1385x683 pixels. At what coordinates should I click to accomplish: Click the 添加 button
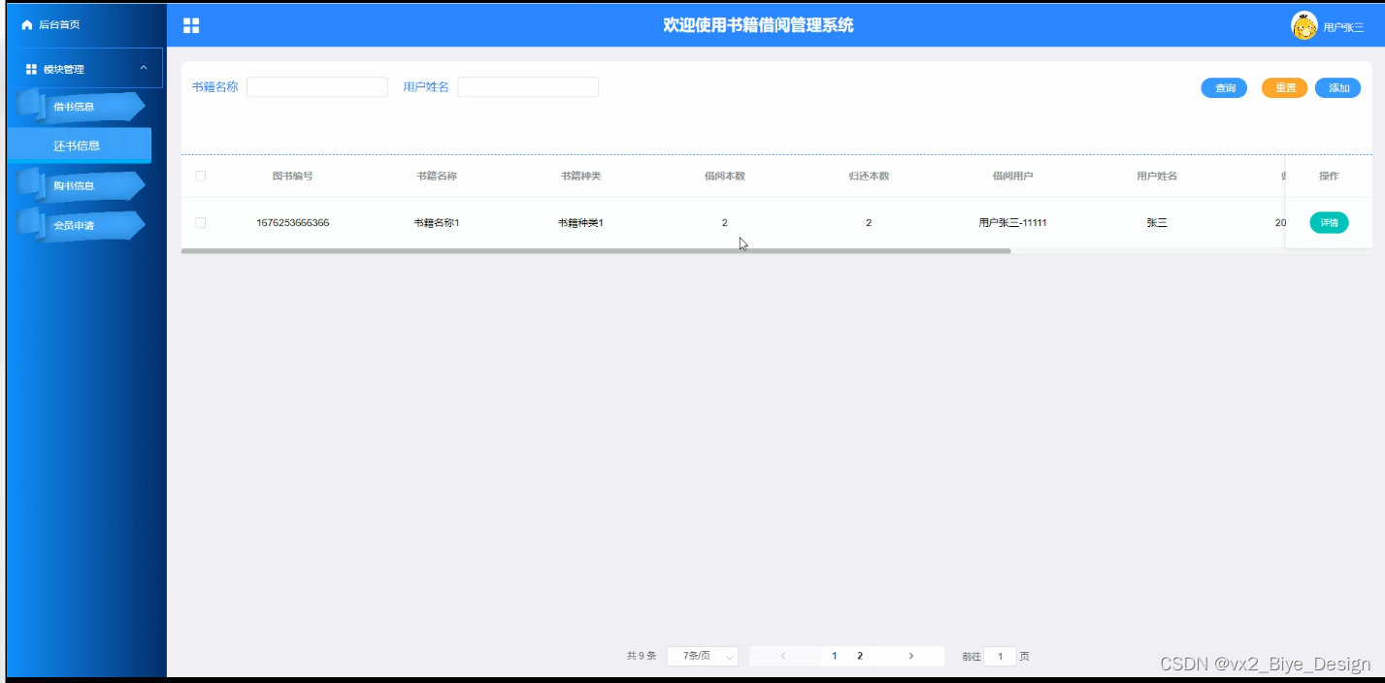click(x=1338, y=88)
